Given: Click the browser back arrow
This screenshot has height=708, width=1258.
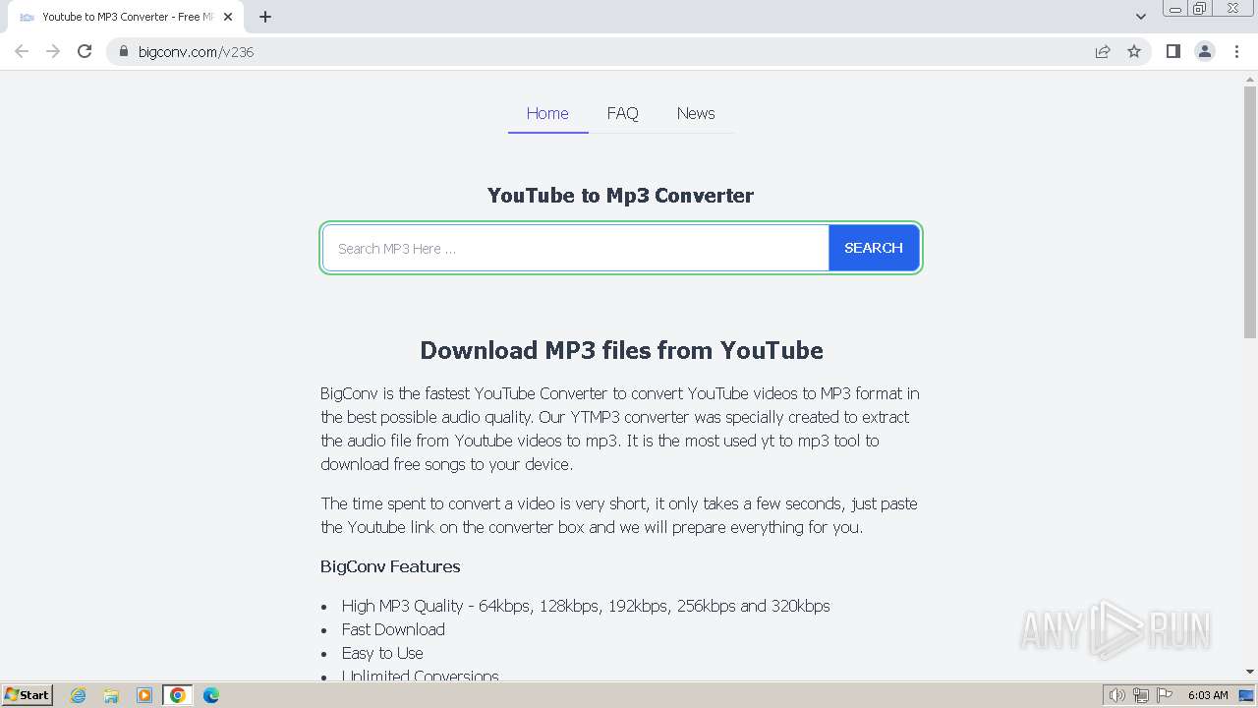Looking at the screenshot, I should point(22,51).
